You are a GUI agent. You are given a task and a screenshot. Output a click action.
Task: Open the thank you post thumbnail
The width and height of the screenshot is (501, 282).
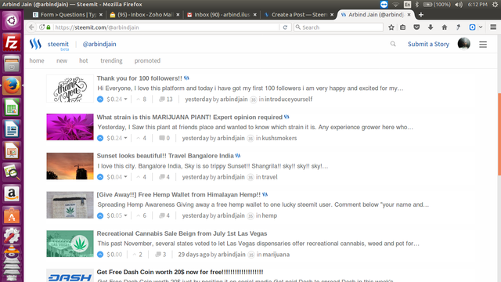click(x=70, y=89)
